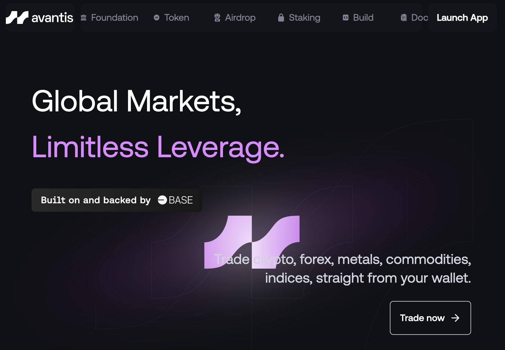Viewport: 505px width, 350px height.
Task: Click the Avantis logo mark in navbar
Action: [17, 17]
